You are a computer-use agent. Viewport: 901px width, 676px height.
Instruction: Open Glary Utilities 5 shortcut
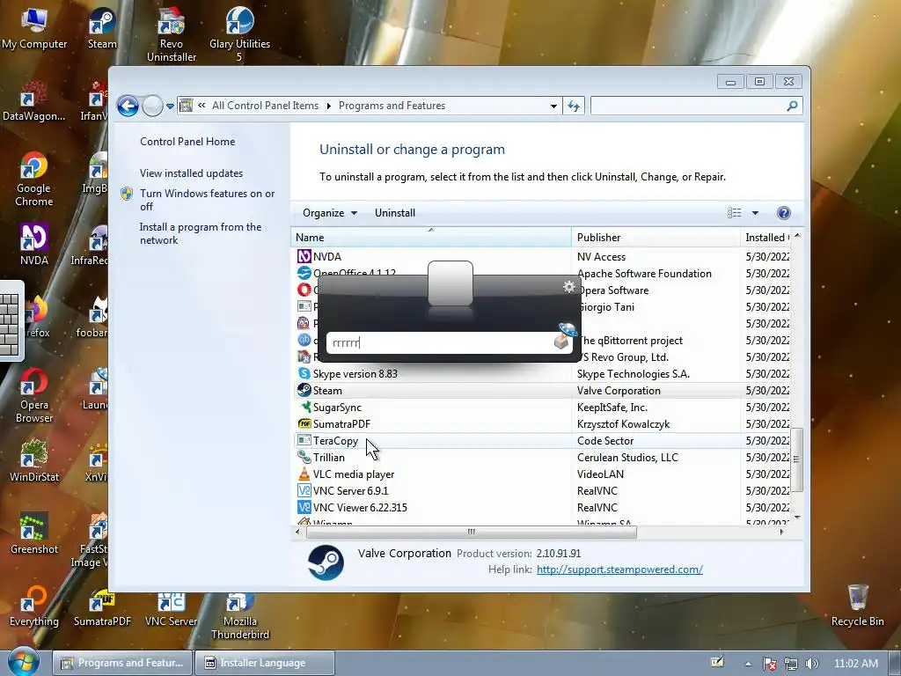click(x=239, y=34)
